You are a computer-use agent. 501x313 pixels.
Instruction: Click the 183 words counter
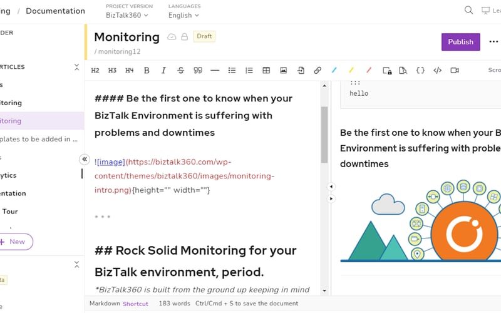pyautogui.click(x=174, y=304)
